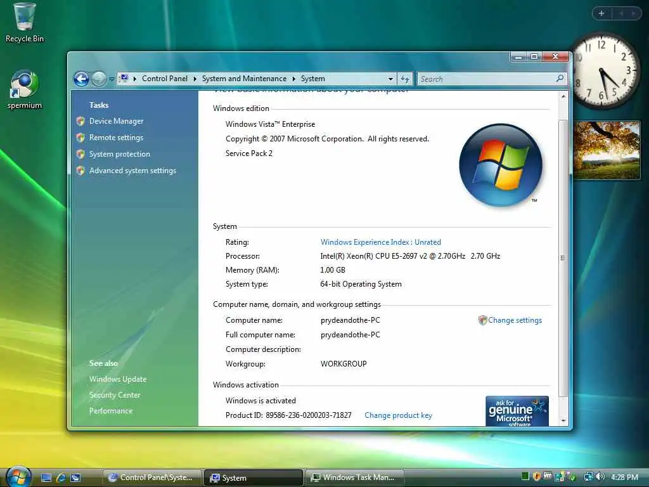Expand arrow after System and Maintenance

pos(294,79)
